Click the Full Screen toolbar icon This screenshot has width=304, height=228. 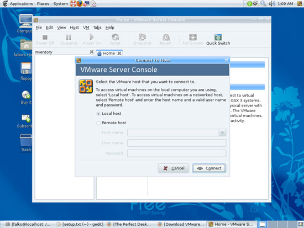(193, 37)
